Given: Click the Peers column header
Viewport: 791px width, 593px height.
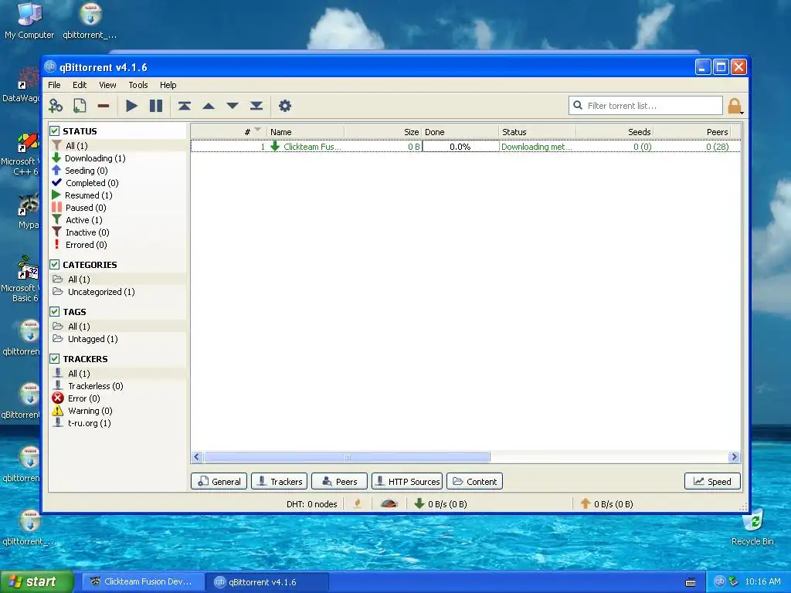Looking at the screenshot, I should pyautogui.click(x=692, y=131).
